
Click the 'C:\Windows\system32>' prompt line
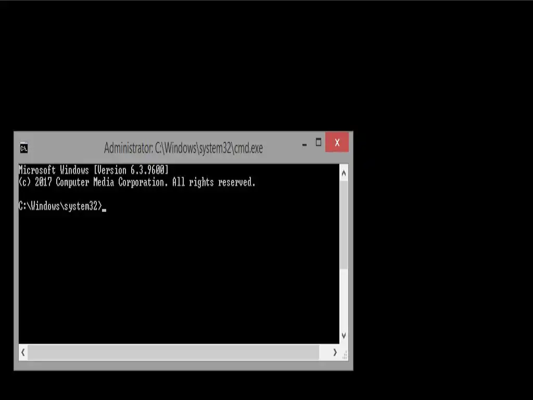[60, 206]
